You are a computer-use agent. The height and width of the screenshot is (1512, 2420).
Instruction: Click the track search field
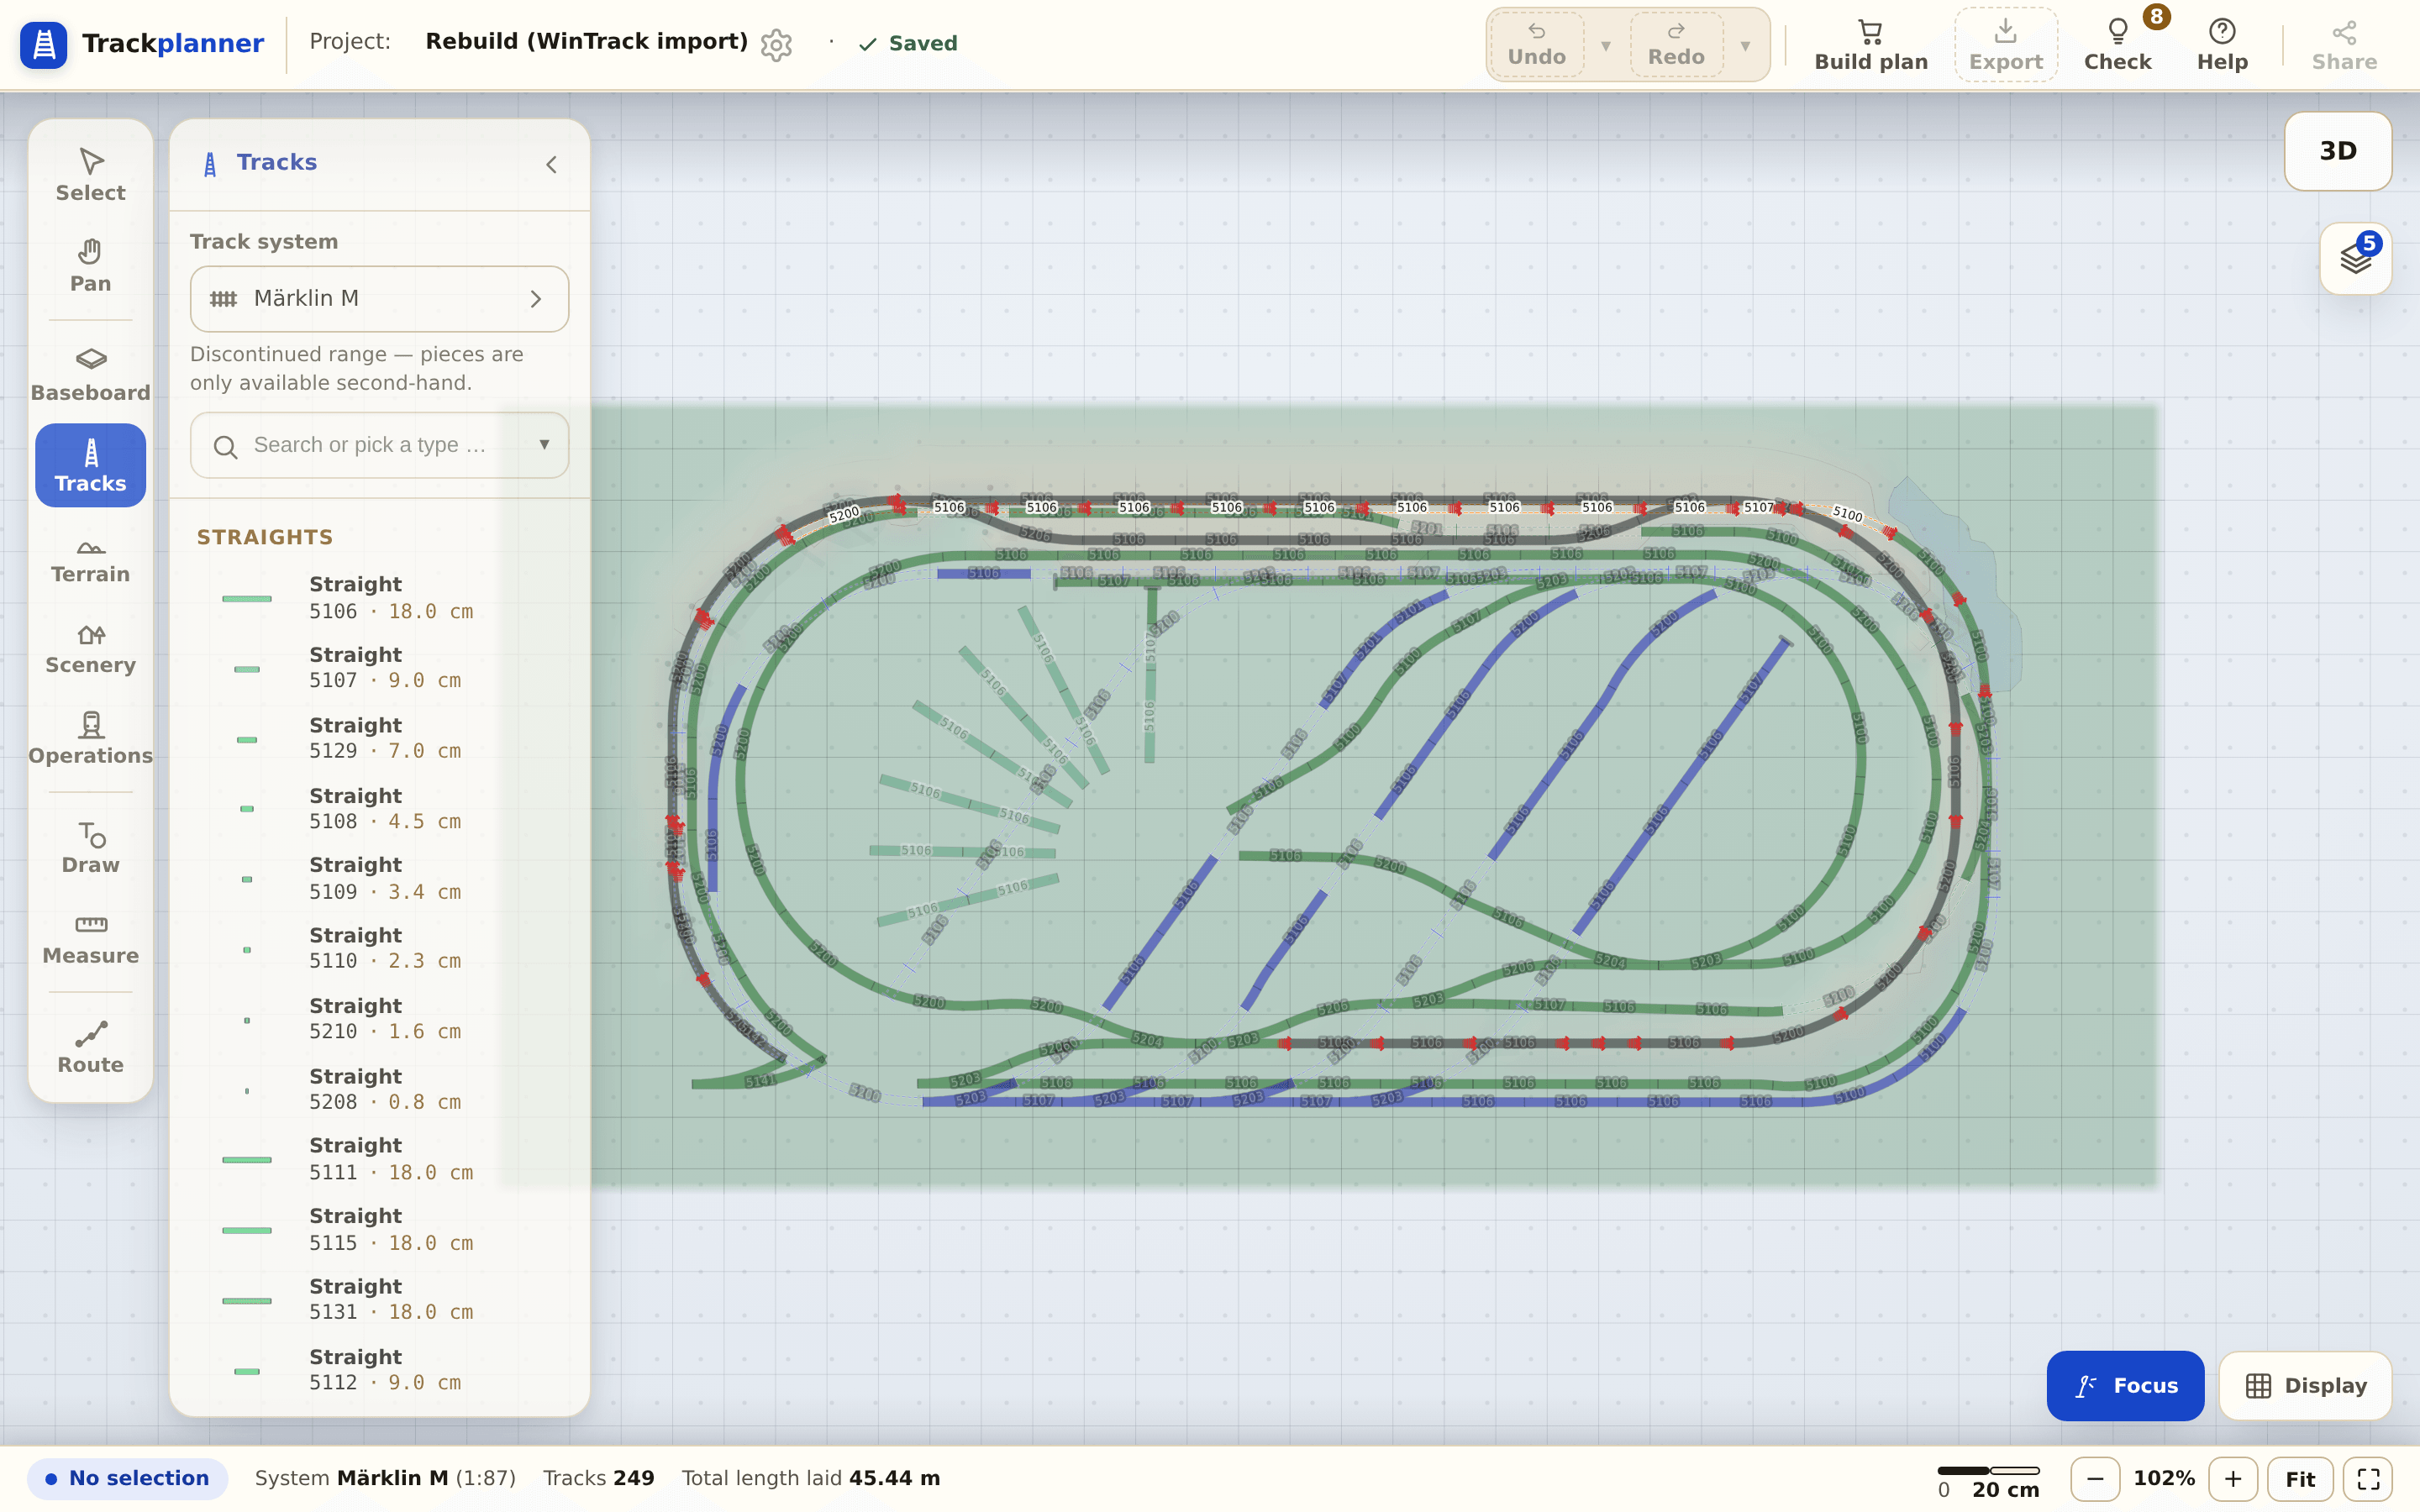pos(380,445)
